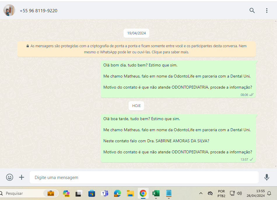Open the emoji picker smiley icon
Image resolution: width=277 pixels, height=200 pixels.
click(x=10, y=177)
